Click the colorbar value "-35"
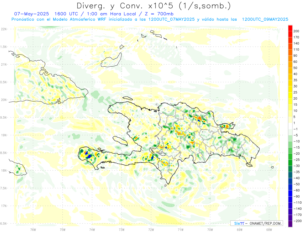 [x=296, y=172]
